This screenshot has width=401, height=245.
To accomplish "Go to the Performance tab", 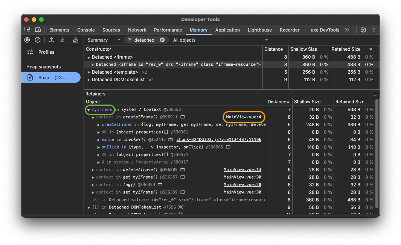I will 168,30.
